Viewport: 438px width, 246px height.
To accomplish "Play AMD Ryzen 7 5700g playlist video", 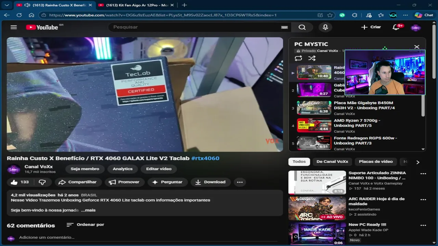I will pos(358,125).
